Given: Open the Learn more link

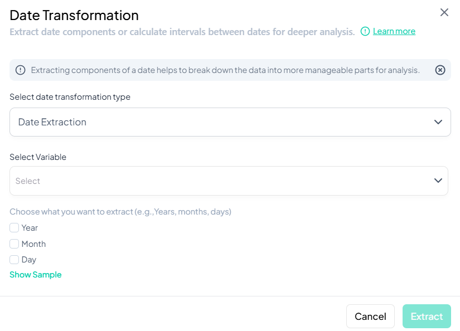Looking at the screenshot, I should point(394,31).
